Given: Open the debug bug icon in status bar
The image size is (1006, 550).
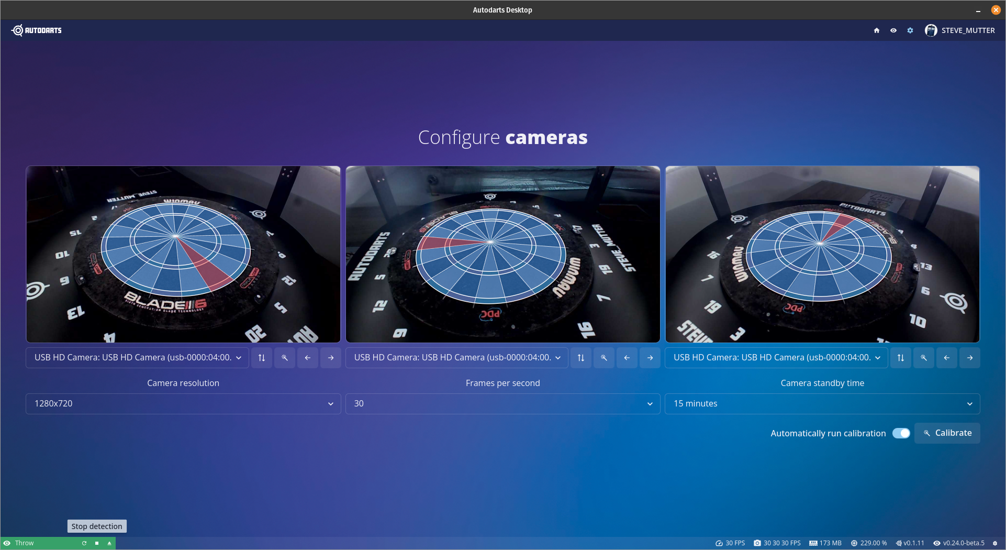Looking at the screenshot, I should (x=995, y=543).
